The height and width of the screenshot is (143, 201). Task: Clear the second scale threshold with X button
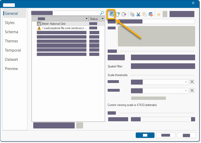click(192, 91)
